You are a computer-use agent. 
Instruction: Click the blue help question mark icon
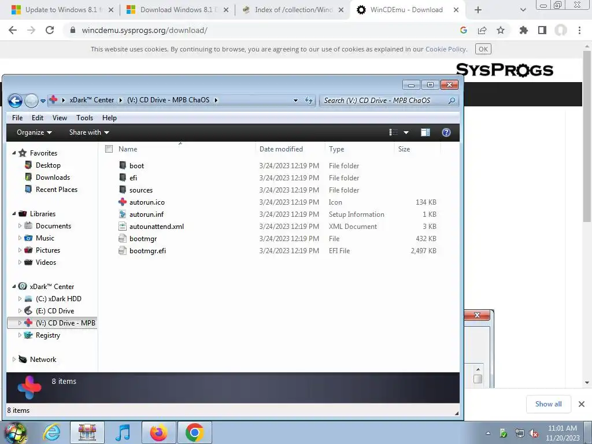[x=446, y=132]
